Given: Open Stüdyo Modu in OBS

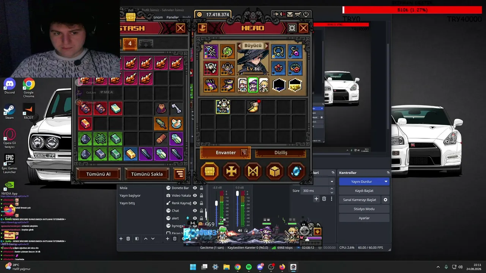Looking at the screenshot, I should pos(364,209).
